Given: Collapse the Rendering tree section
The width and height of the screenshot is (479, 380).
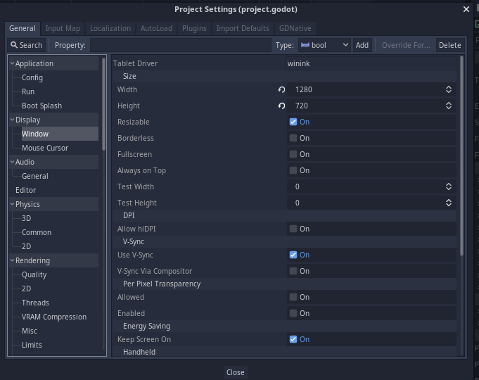Looking at the screenshot, I should [x=12, y=260].
